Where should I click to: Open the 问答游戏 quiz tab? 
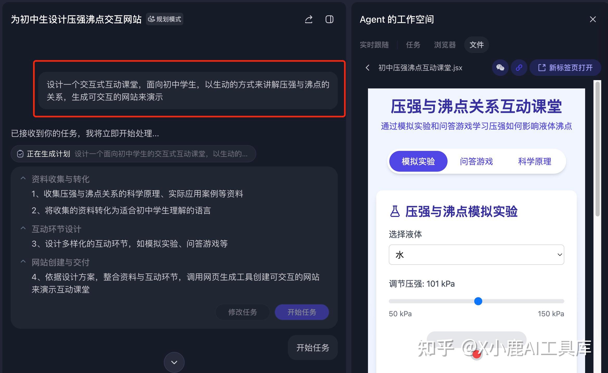476,161
